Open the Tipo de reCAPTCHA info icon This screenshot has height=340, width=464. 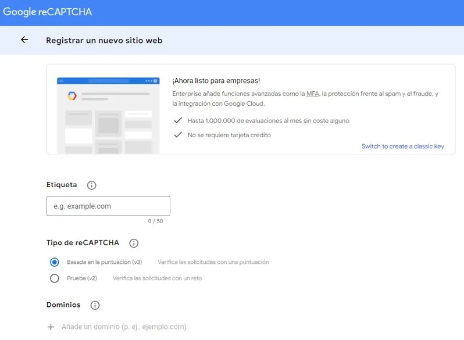click(x=134, y=244)
